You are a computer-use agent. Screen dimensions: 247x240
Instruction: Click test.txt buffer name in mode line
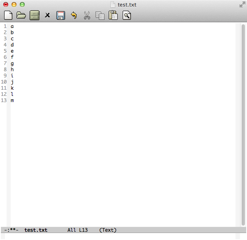pos(36,230)
